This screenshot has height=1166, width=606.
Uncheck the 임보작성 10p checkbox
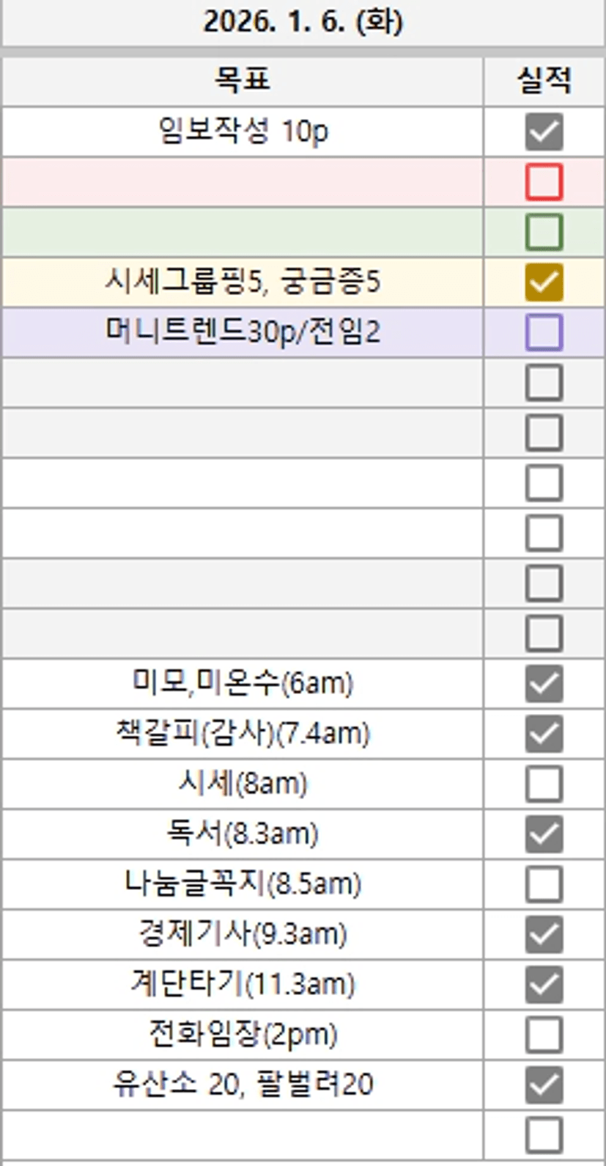coord(544,132)
